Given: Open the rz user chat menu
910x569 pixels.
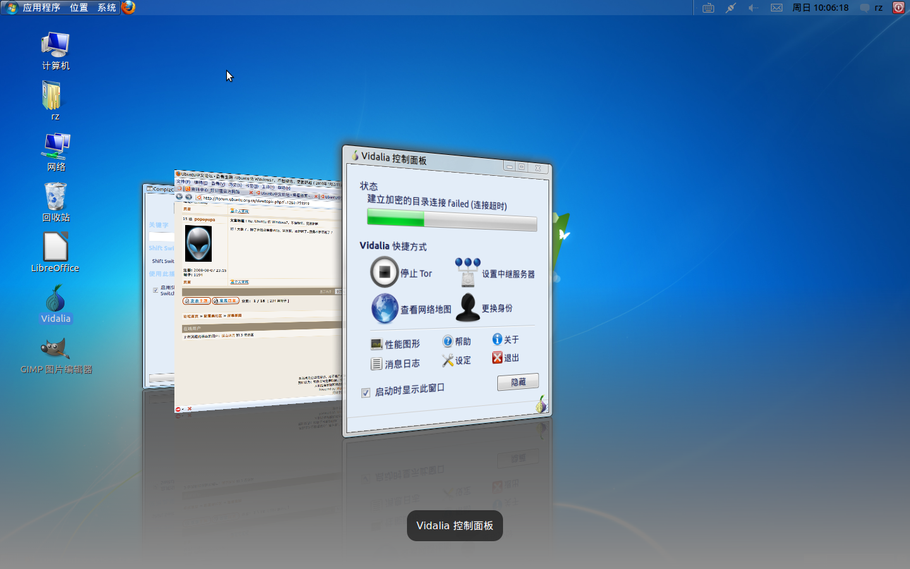Looking at the screenshot, I should point(871,8).
